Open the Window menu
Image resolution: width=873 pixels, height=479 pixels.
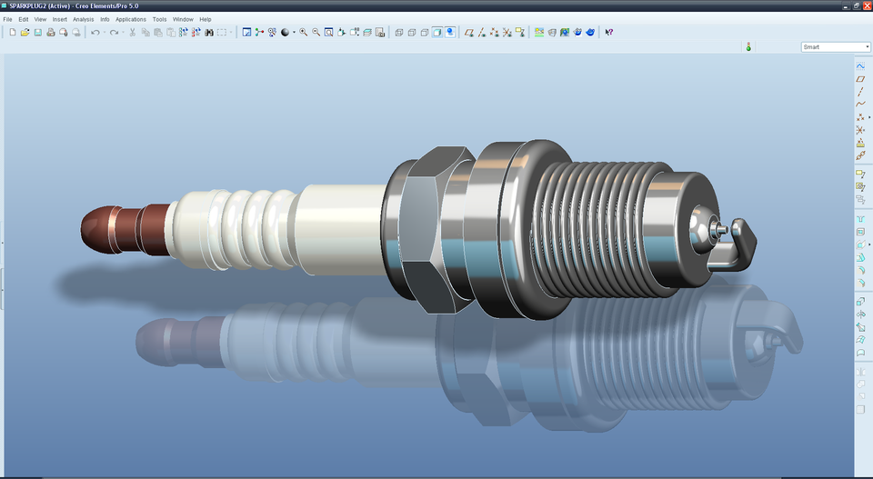(183, 19)
